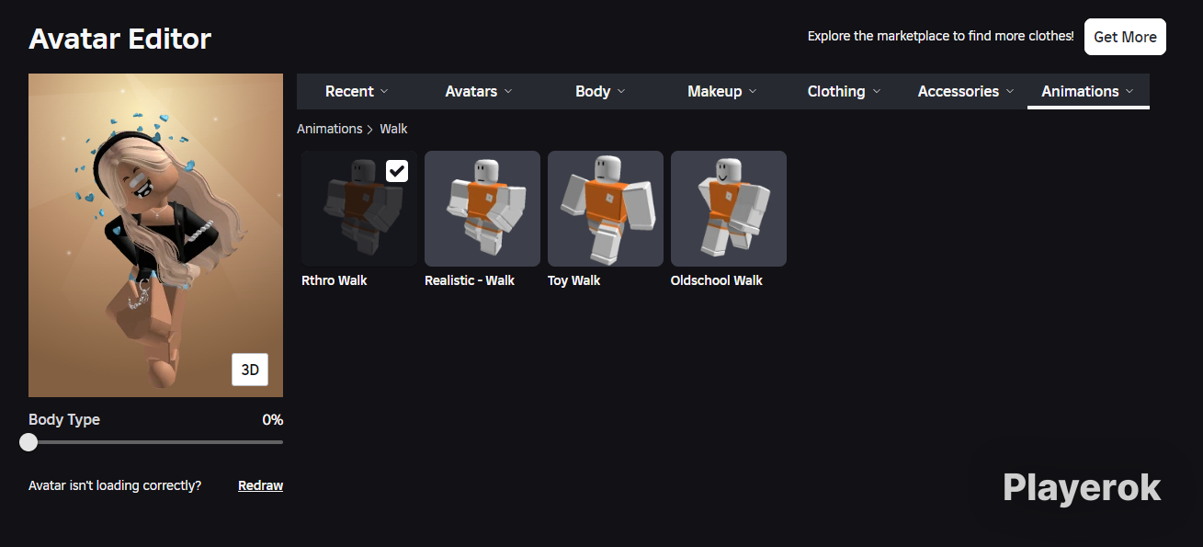Uncheck the Rthro Walk equipped checkmark

(397, 171)
